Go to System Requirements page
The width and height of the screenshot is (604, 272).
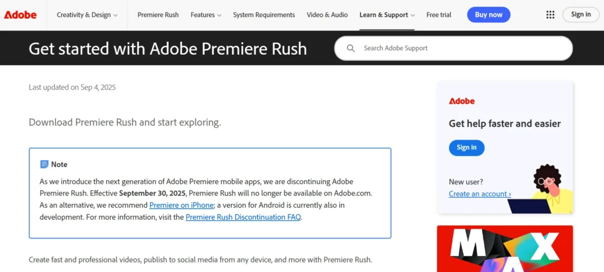pos(264,15)
